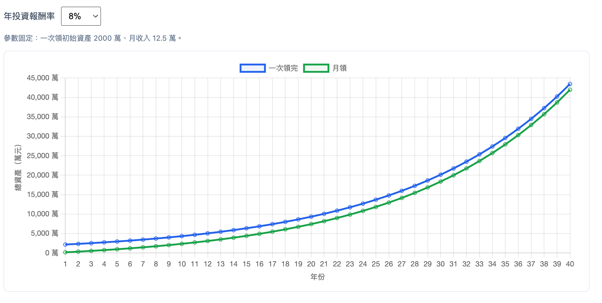602x303 pixels.
Task: Click the x-axis label 25
Action: click(x=376, y=264)
